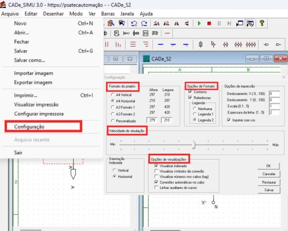Start simulation with green play icon
This screenshot has width=288, height=231.
click(199, 24)
